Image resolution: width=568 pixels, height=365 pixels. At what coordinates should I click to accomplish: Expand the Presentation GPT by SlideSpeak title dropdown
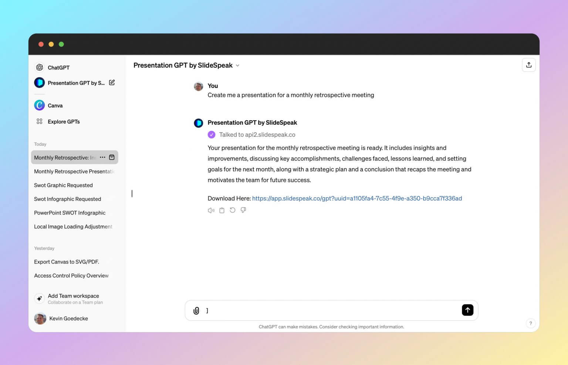[x=237, y=65]
